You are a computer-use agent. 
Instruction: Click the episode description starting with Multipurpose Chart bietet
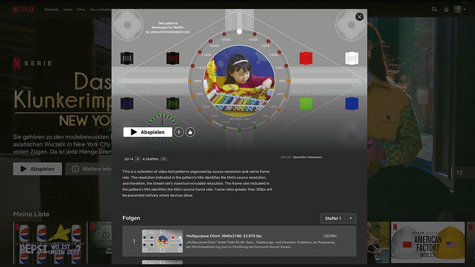(261, 244)
